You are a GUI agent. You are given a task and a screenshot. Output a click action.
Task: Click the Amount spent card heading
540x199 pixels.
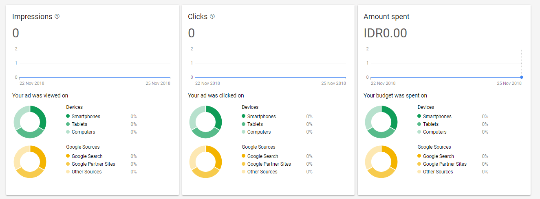[386, 17]
